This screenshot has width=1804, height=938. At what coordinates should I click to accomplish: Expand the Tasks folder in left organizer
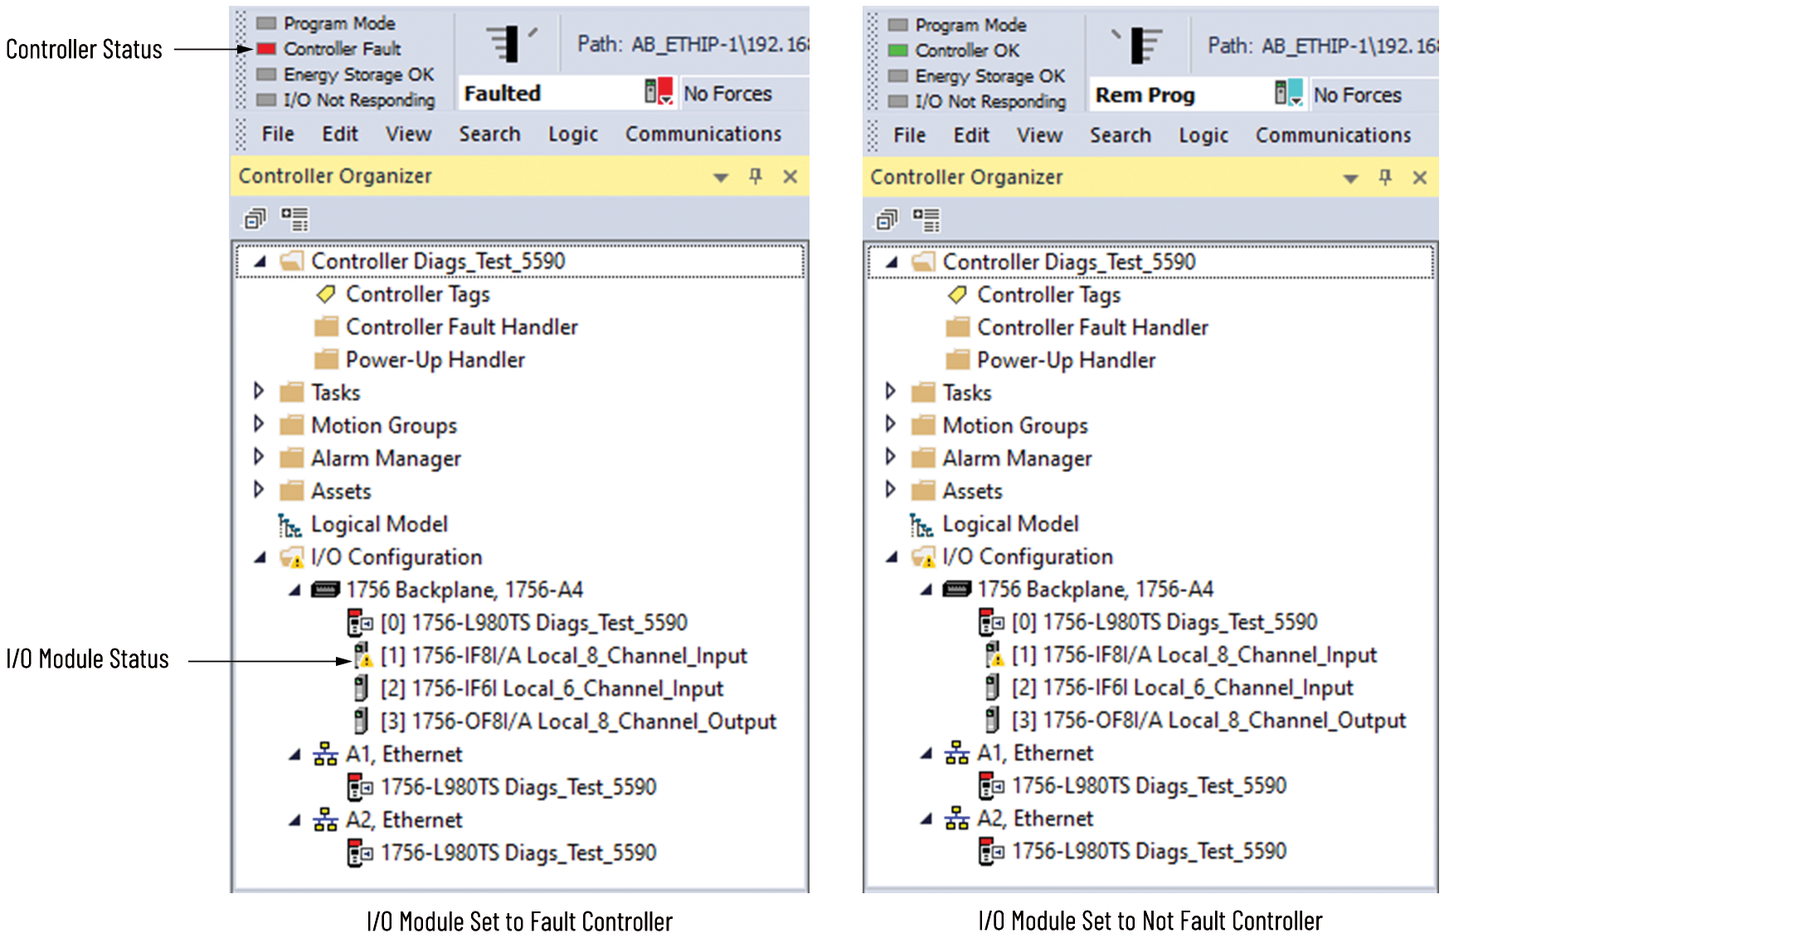(258, 391)
